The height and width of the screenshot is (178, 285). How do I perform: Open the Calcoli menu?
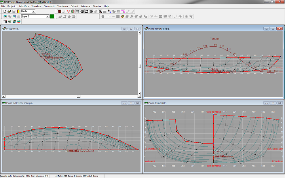(x=74, y=6)
